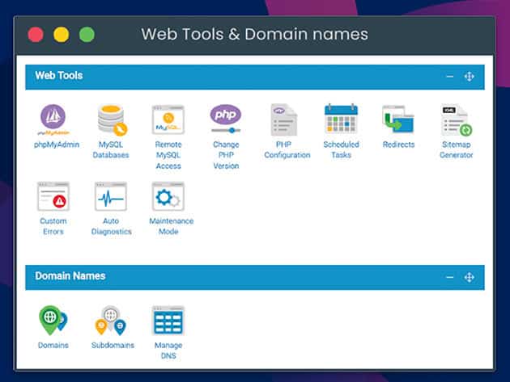Click the phpMyAdmin text link
This screenshot has width=510, height=382.
(x=57, y=145)
